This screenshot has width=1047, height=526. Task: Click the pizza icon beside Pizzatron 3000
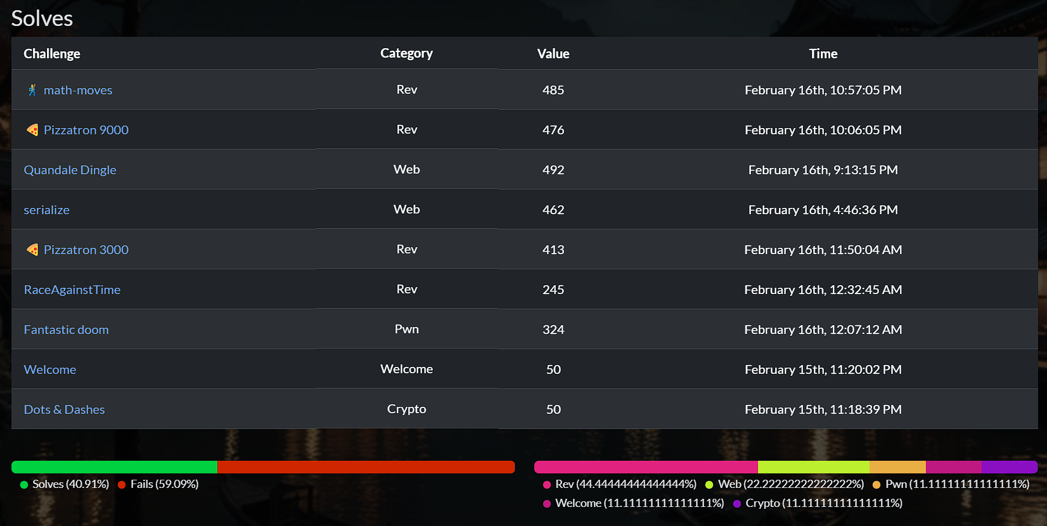coord(32,250)
